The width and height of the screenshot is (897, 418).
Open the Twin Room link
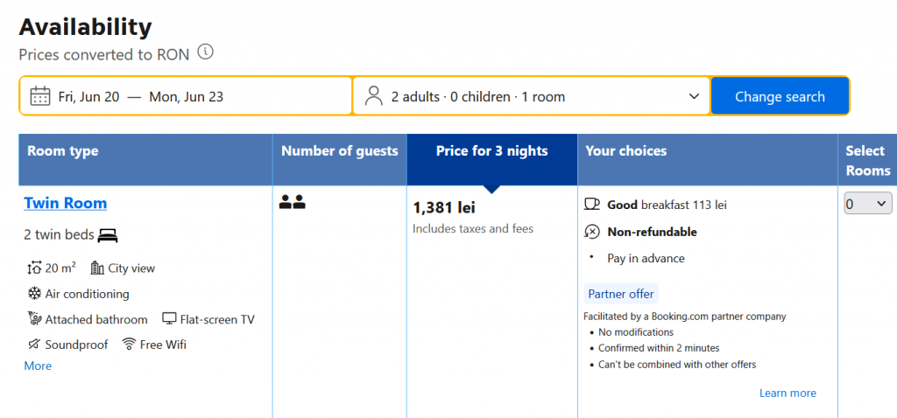coord(66,203)
